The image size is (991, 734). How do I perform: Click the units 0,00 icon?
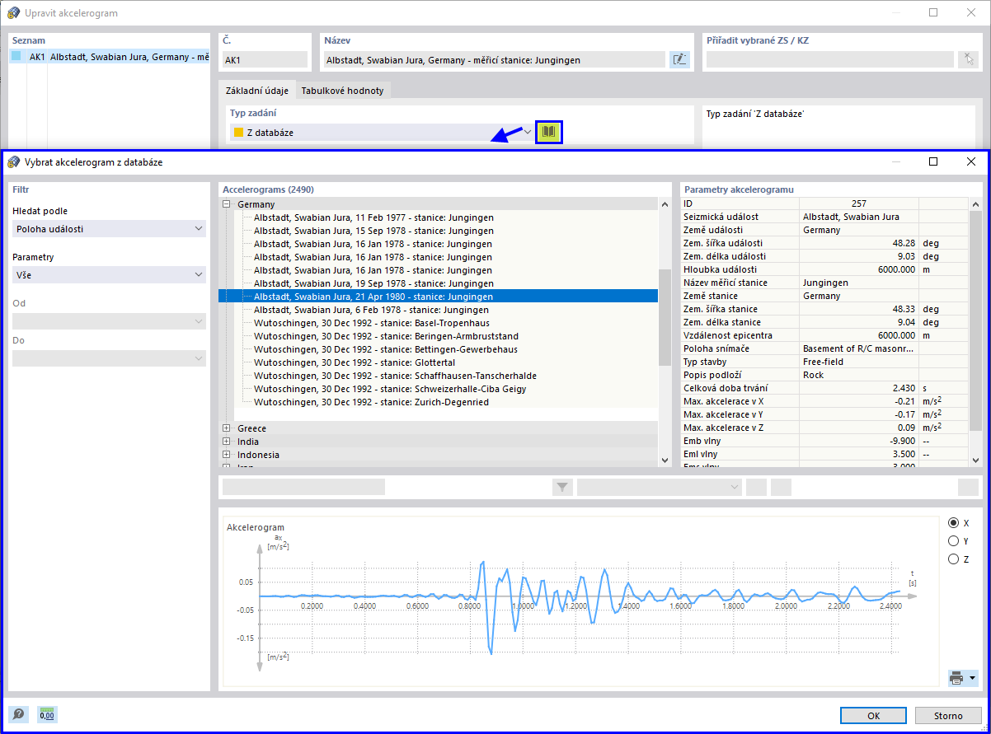[47, 715]
